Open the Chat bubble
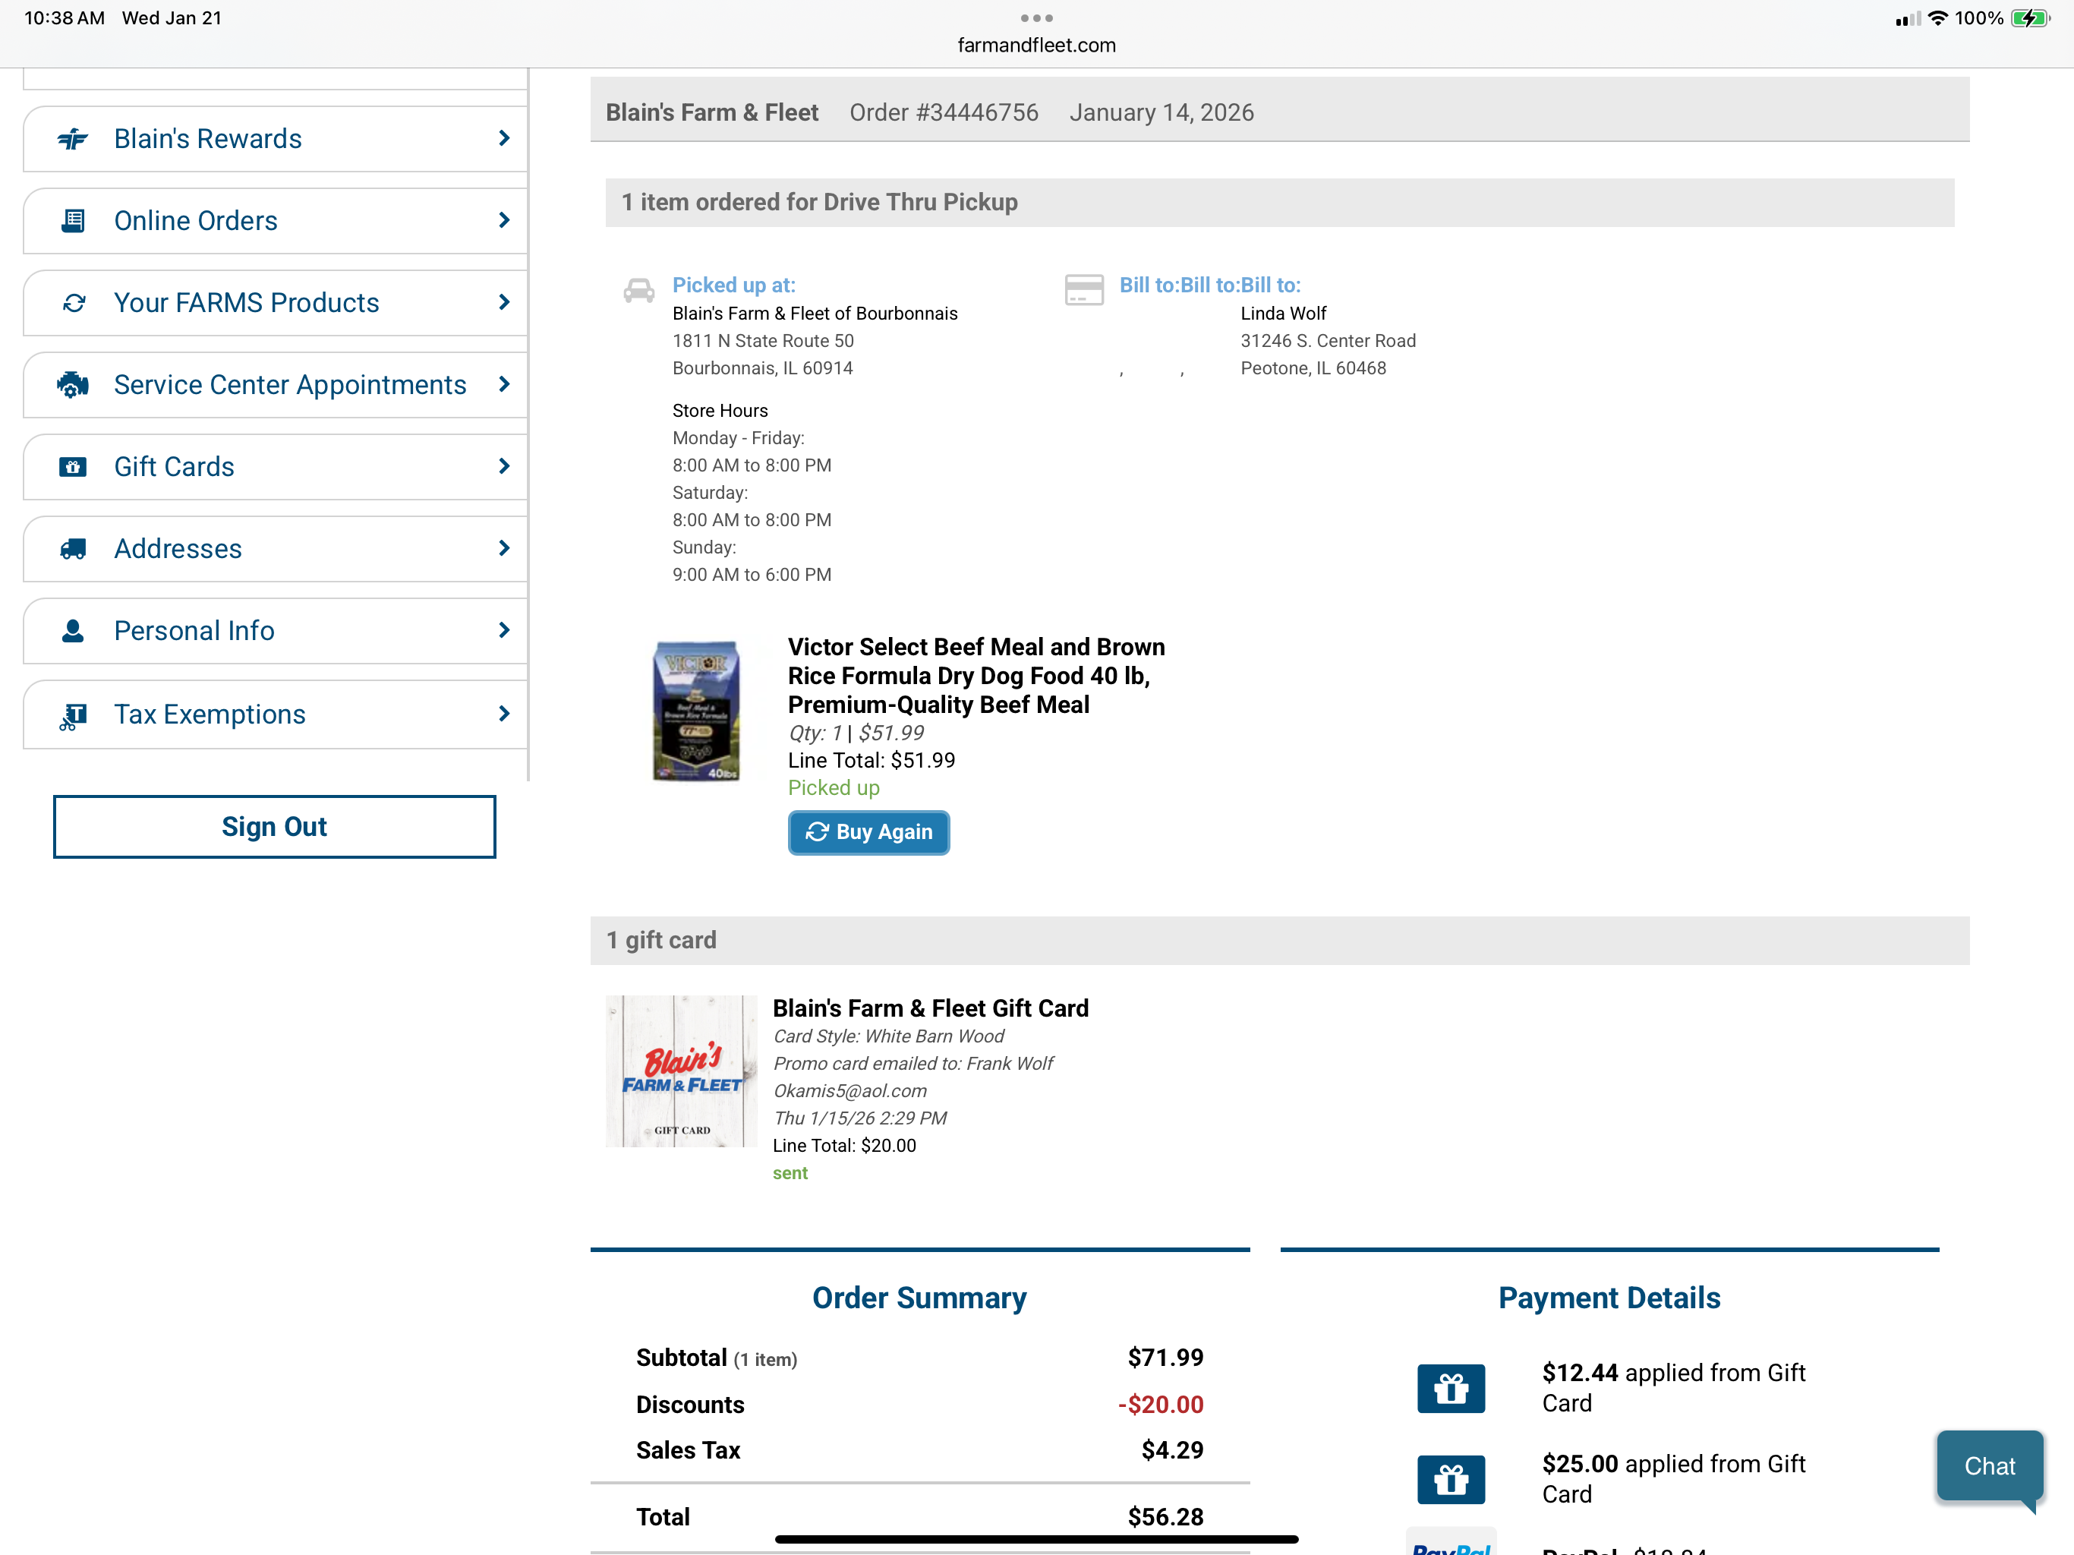Screen dimensions: 2074x1555 point(1989,1466)
